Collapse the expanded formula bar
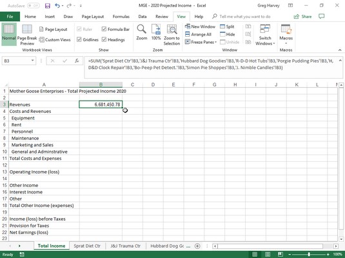Image resolution: width=345 pixels, height=258 pixels. (340, 61)
